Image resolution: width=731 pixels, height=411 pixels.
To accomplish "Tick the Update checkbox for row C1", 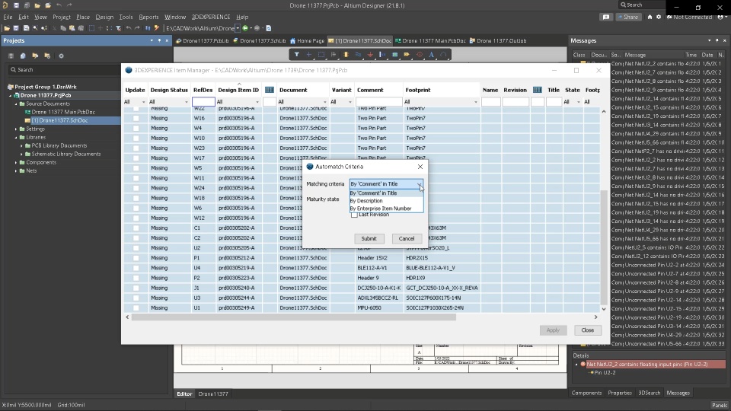I will 136,228.
